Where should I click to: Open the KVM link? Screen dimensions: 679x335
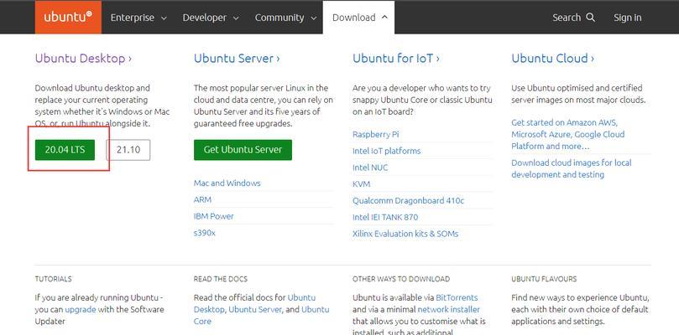(x=361, y=183)
